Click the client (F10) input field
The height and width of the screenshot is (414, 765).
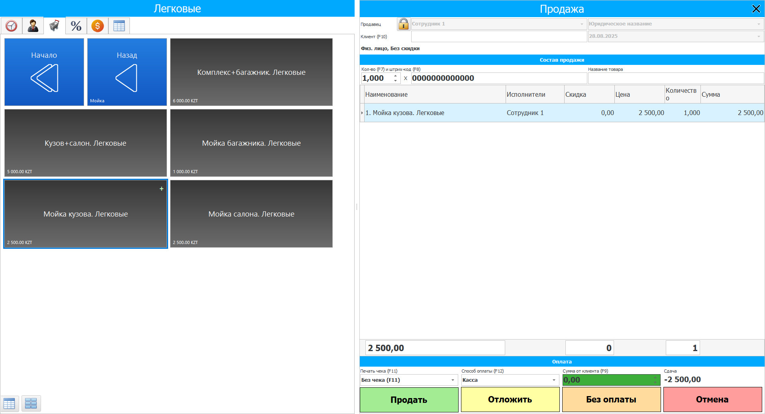[499, 36]
